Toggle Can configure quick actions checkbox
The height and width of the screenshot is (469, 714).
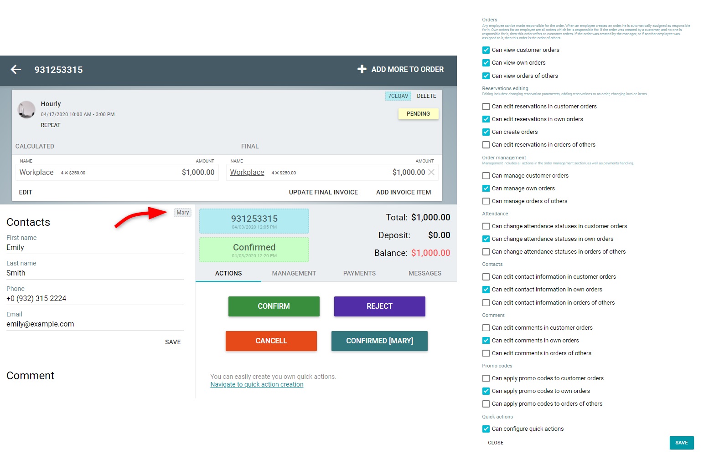[486, 429]
